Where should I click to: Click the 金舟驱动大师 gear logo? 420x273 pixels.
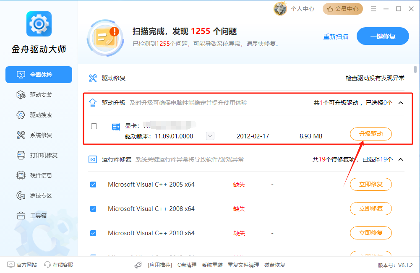click(x=39, y=24)
